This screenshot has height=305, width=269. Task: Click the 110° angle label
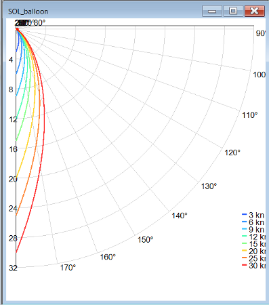pyautogui.click(x=250, y=115)
